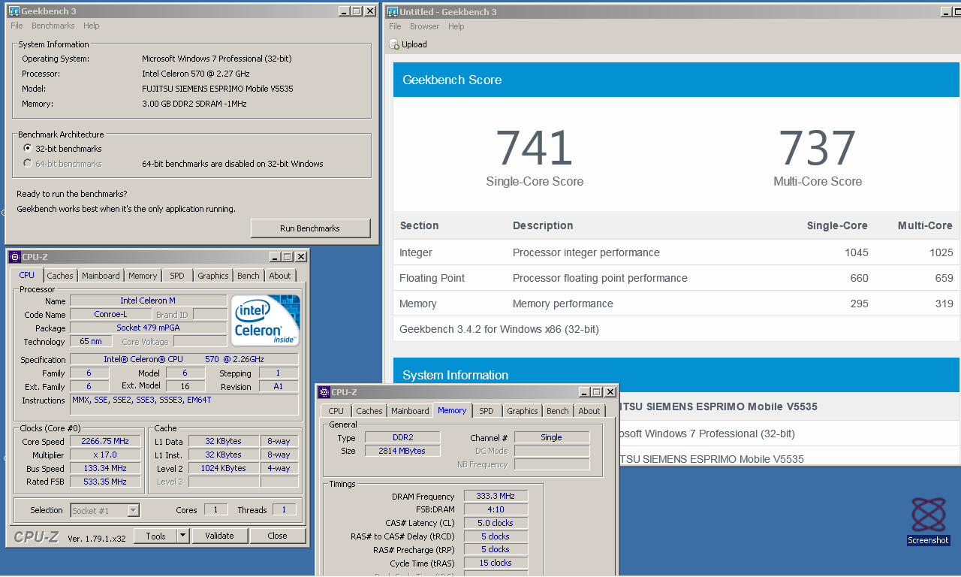Click the System Information section header
Image resolution: width=961 pixels, height=577 pixels.
[x=676, y=375]
